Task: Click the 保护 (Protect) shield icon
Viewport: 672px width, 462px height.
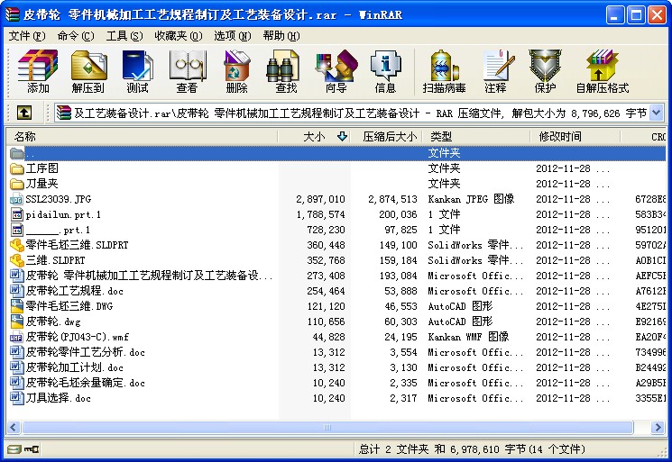Action: pyautogui.click(x=545, y=71)
